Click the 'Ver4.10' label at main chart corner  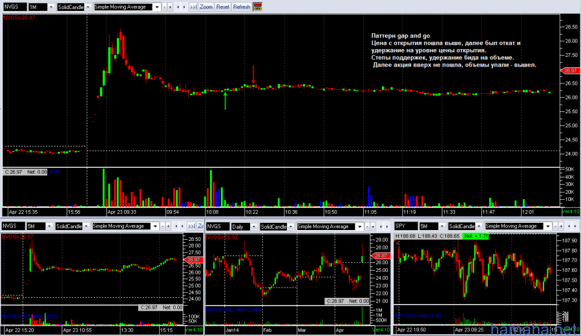571,212
